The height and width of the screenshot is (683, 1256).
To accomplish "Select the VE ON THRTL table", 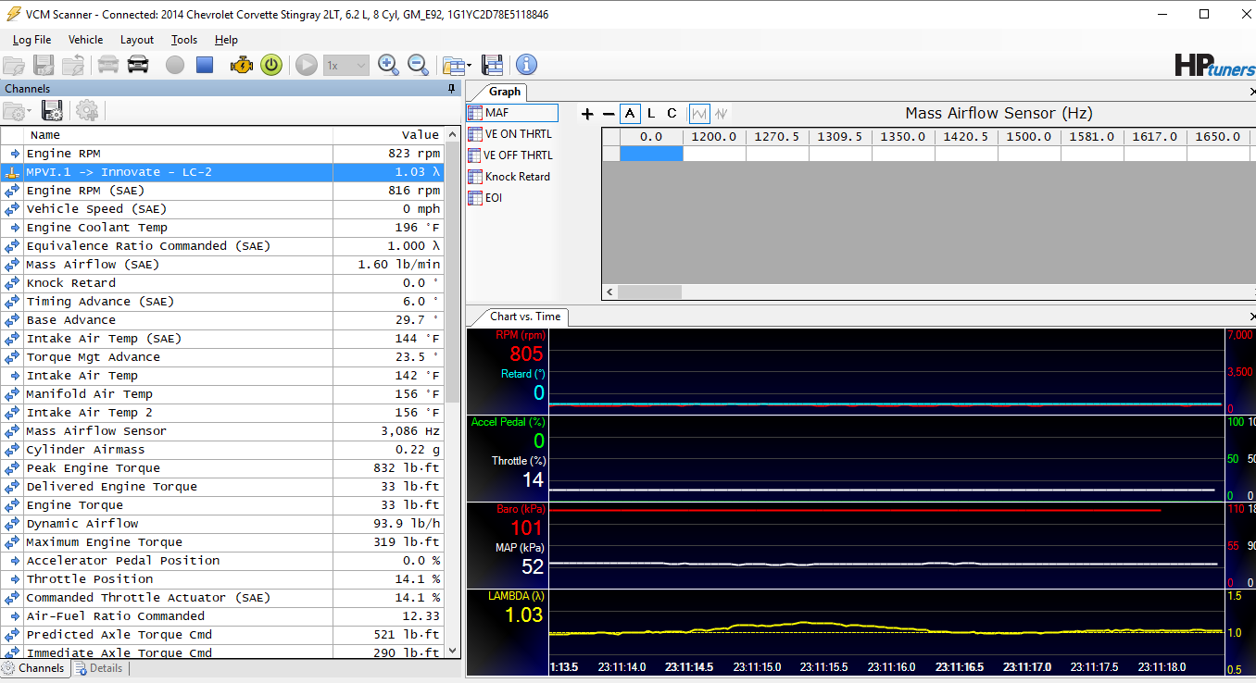I will [x=518, y=134].
